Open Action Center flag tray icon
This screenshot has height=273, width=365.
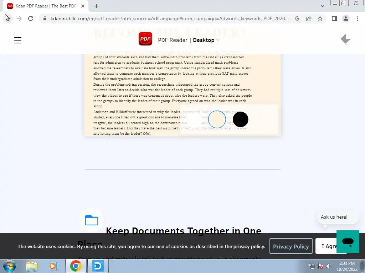[x=320, y=266]
